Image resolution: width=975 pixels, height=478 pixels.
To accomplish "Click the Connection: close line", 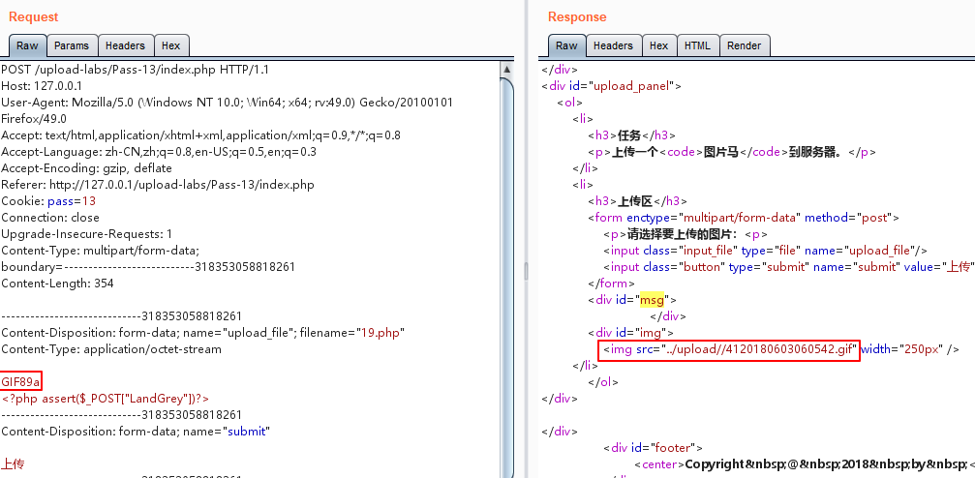I will 50,218.
